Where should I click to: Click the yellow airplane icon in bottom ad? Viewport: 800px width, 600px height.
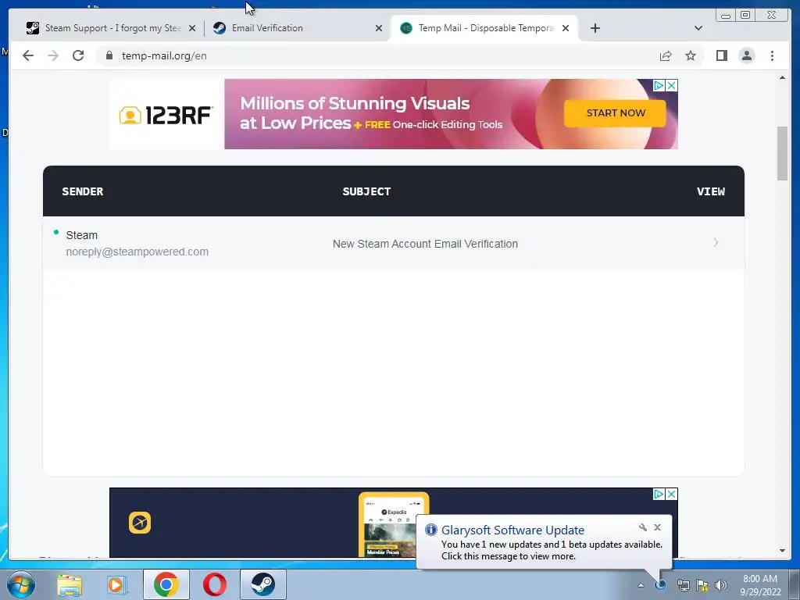[x=140, y=523]
